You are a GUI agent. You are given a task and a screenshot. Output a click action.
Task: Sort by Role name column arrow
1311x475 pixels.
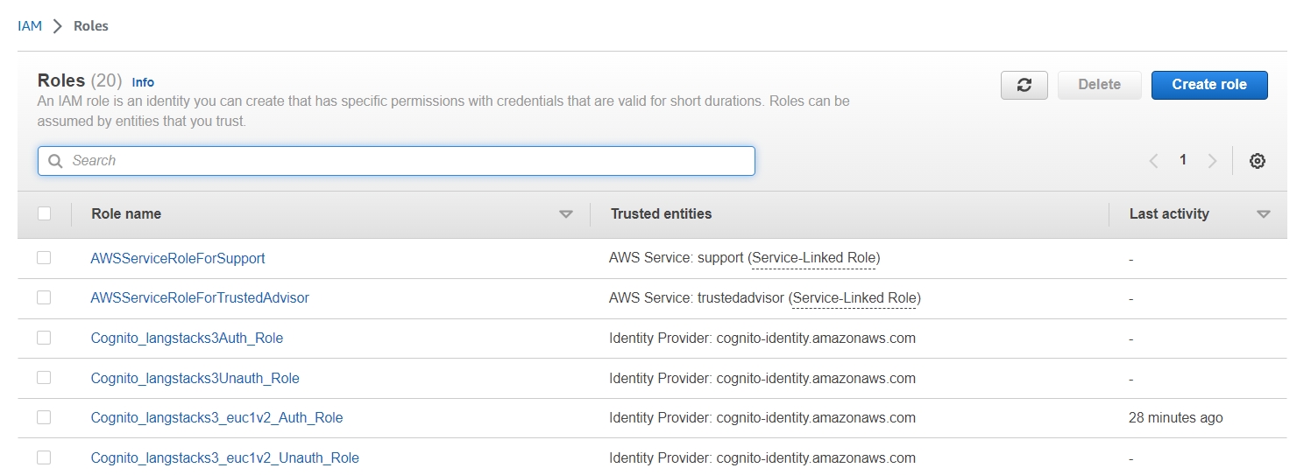point(566,214)
